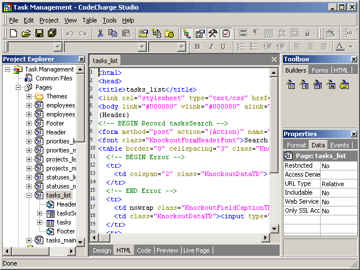
Task: Toggle the Underline formatting button
Action: pyautogui.click(x=223, y=47)
